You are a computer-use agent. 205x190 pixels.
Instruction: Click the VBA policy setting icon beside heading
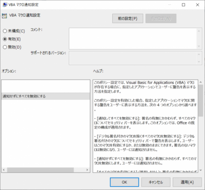(4, 16)
